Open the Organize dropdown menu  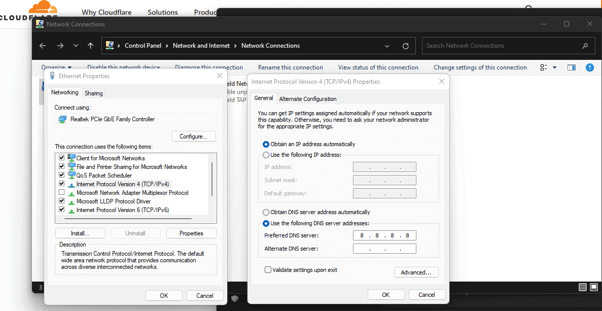[55, 67]
